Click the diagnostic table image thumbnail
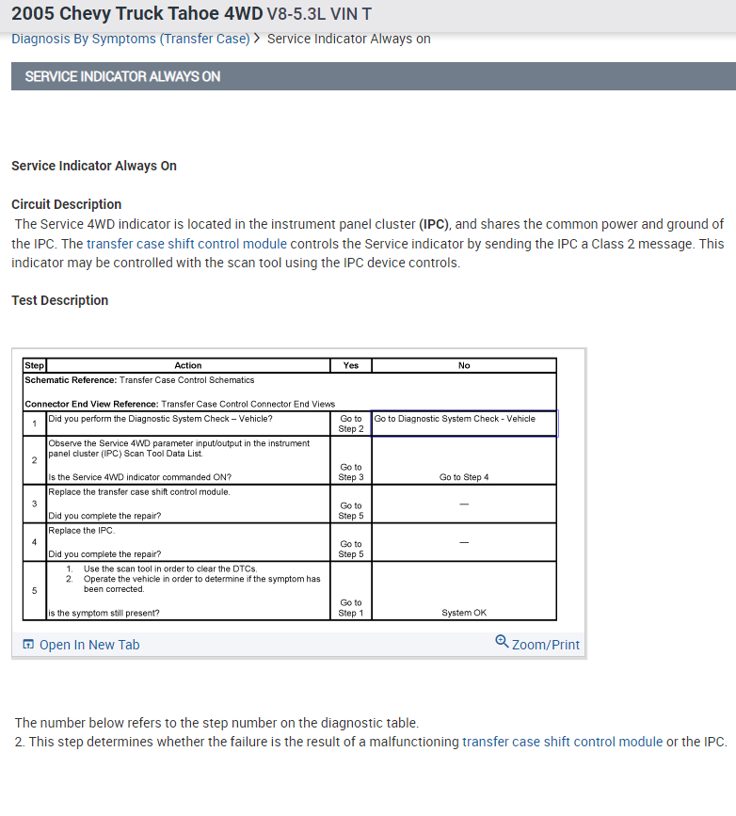This screenshot has height=816, width=736. coord(290,489)
